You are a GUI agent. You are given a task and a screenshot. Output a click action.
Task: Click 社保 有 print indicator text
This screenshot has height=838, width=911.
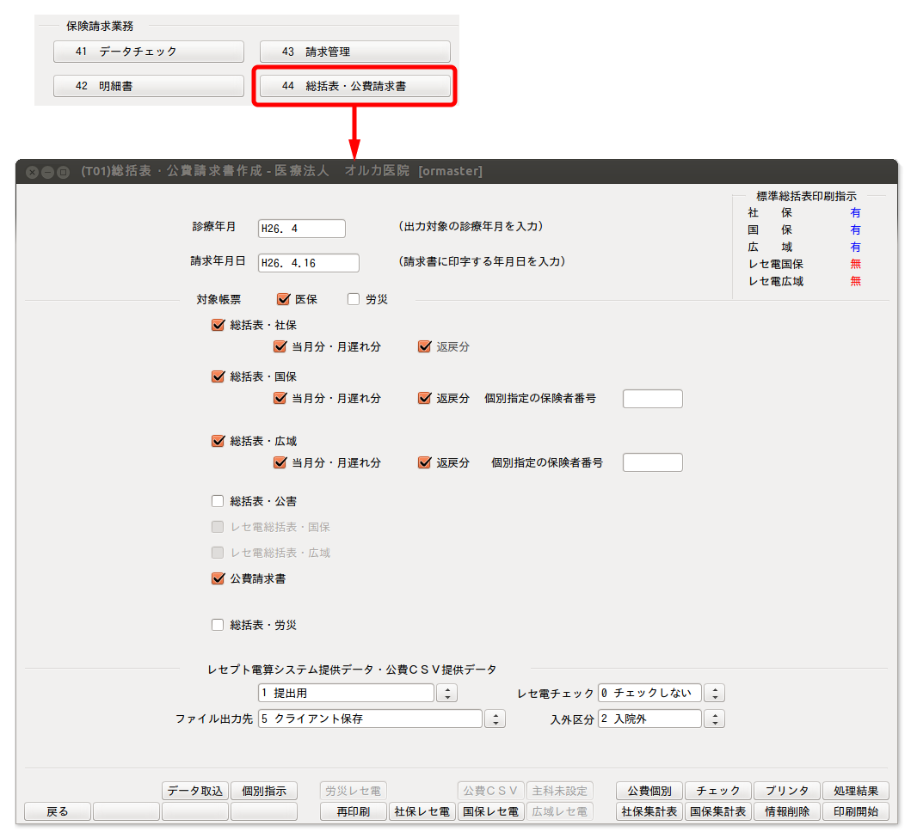[855, 213]
